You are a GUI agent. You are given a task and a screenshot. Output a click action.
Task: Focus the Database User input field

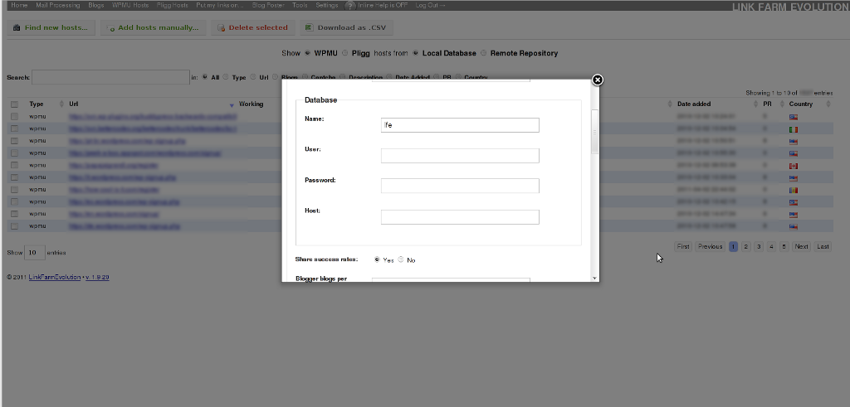460,156
